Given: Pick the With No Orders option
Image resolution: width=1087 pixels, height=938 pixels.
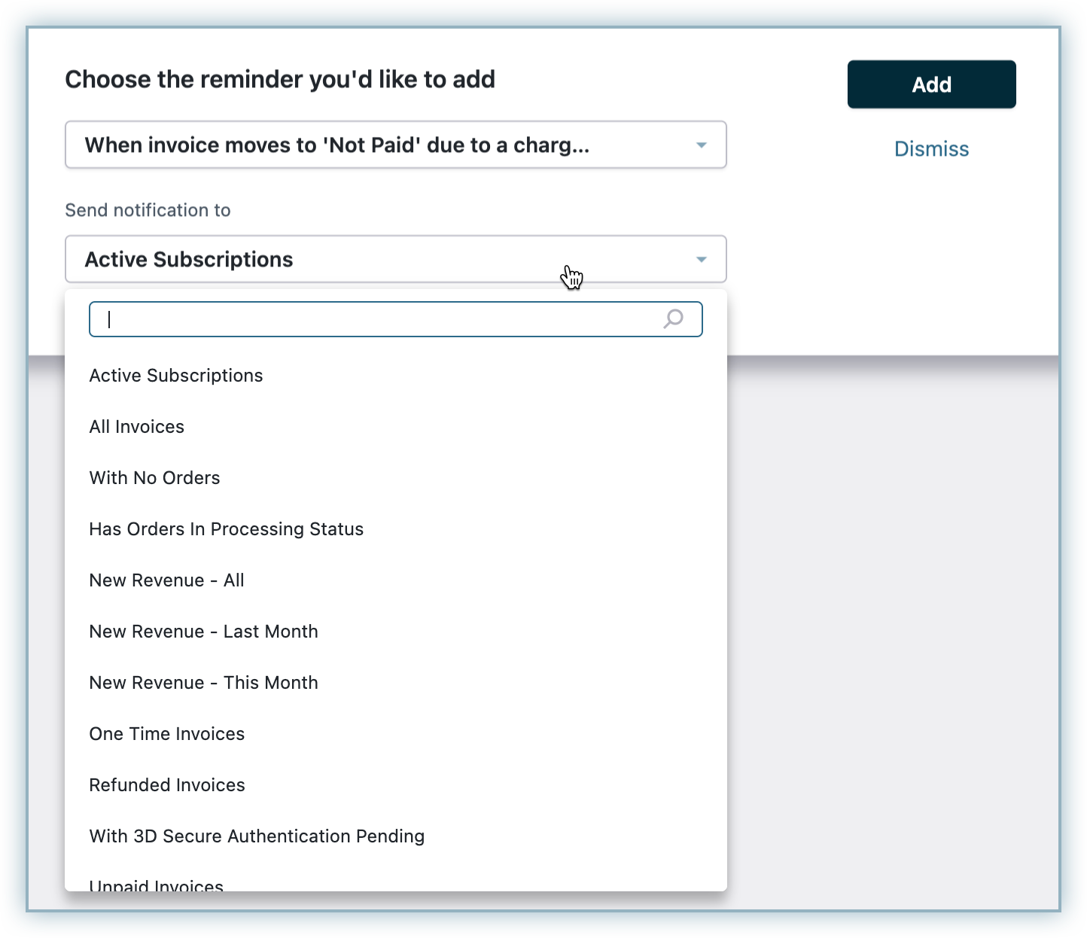Looking at the screenshot, I should tap(154, 478).
